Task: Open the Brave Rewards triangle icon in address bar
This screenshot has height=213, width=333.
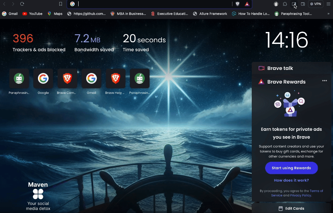Action: click(247, 4)
